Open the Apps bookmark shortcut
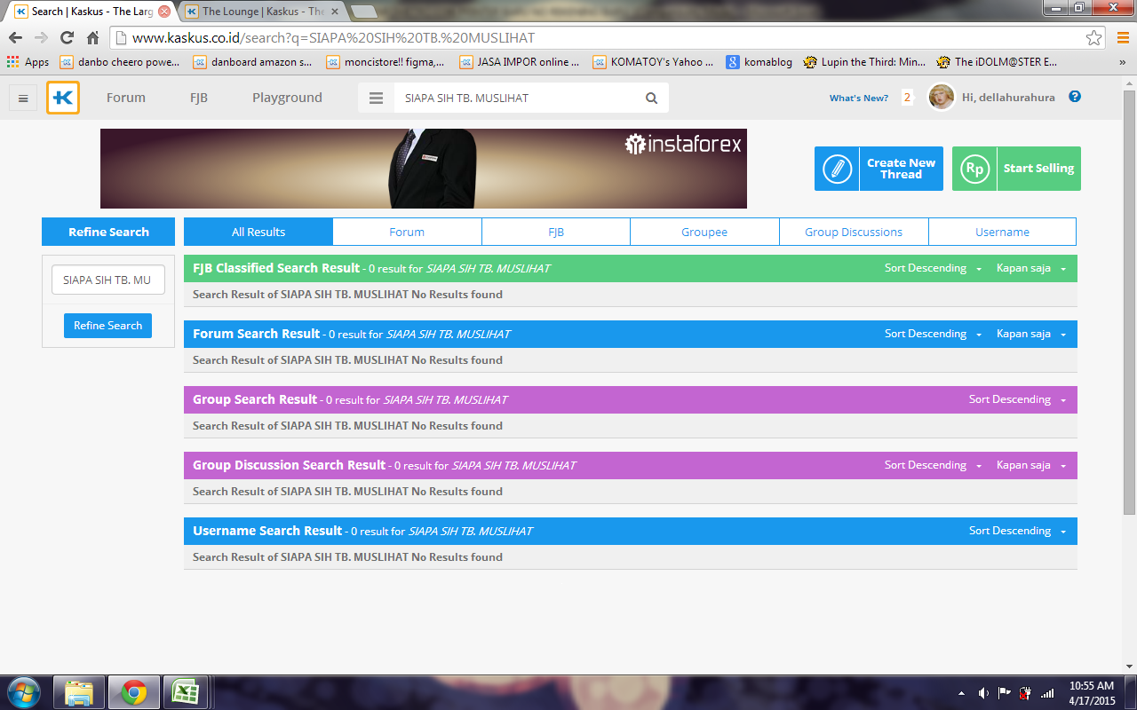This screenshot has height=710, width=1137. coord(28,62)
